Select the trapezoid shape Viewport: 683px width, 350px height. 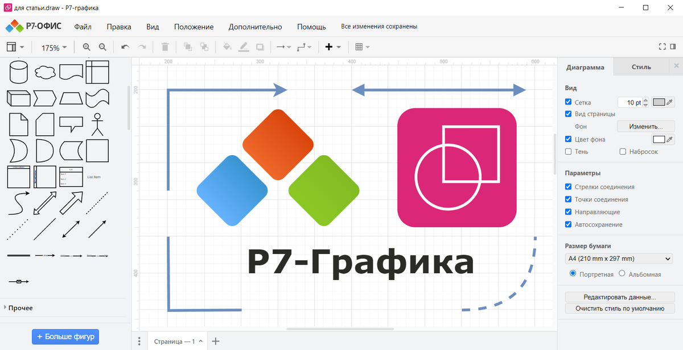pyautogui.click(x=72, y=98)
